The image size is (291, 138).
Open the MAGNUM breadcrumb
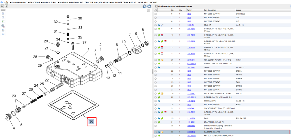click(x=64, y=3)
